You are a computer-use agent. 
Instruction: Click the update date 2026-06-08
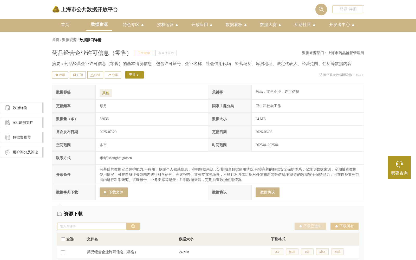(264, 132)
